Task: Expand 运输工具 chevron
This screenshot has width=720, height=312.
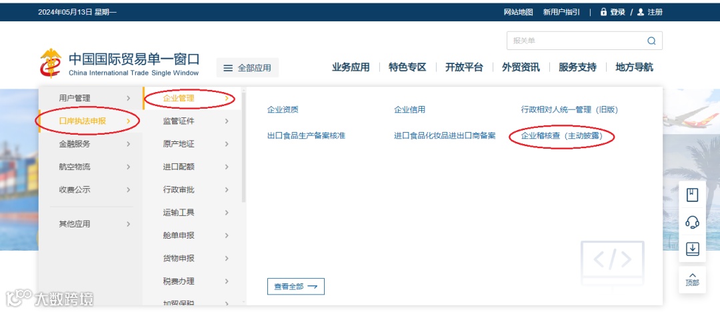Action: point(227,212)
